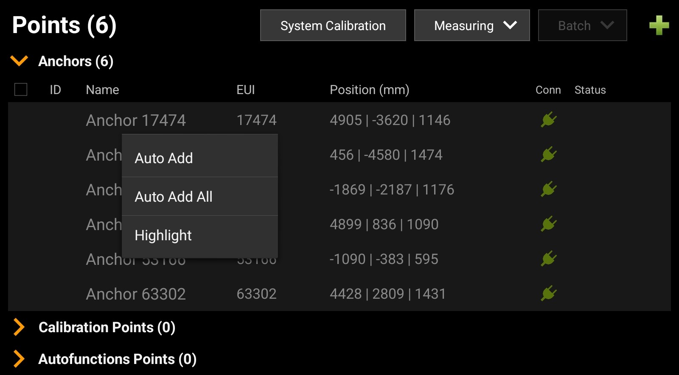Click plug icon in the -1090 | -383 | 595 row

coord(548,259)
